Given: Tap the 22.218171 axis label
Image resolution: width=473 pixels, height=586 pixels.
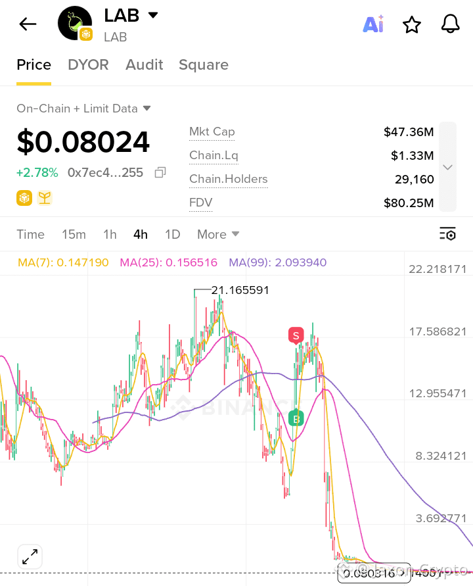Looking at the screenshot, I should [x=438, y=269].
